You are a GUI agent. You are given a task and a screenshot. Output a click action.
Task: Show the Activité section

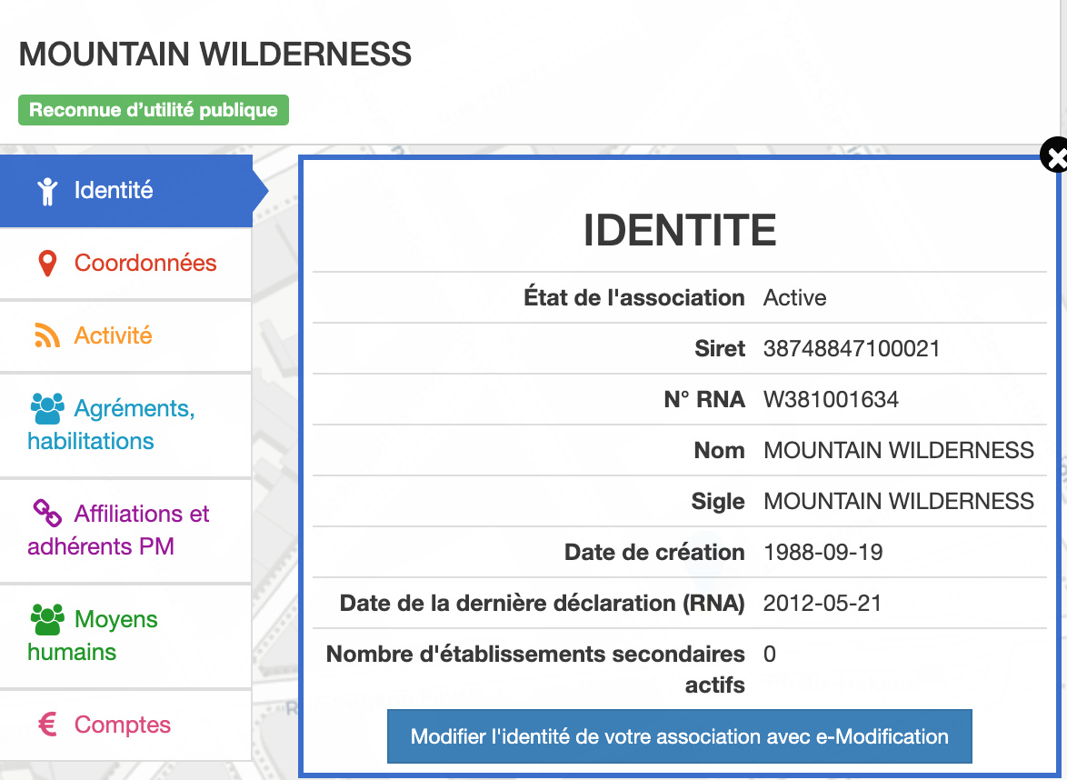pyautogui.click(x=126, y=336)
